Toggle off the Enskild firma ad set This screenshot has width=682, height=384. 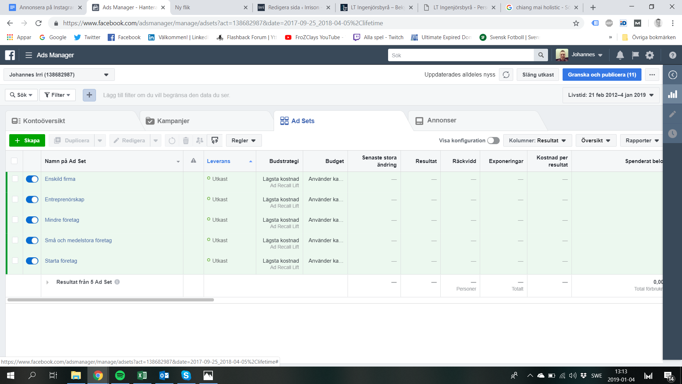click(x=32, y=179)
